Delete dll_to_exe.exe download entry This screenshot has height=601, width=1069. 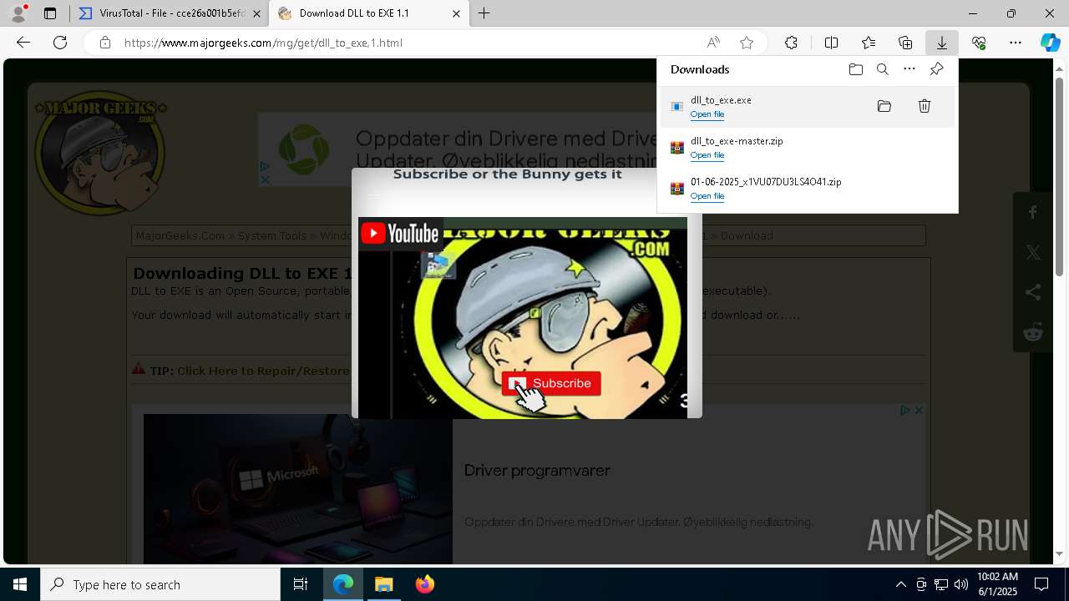click(925, 106)
